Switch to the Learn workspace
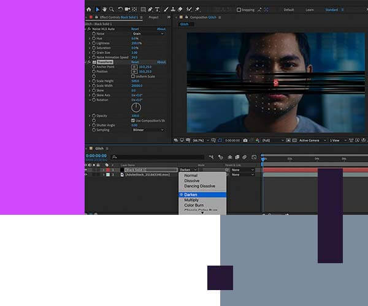Viewport: 368px width, 306px height. coord(310,10)
